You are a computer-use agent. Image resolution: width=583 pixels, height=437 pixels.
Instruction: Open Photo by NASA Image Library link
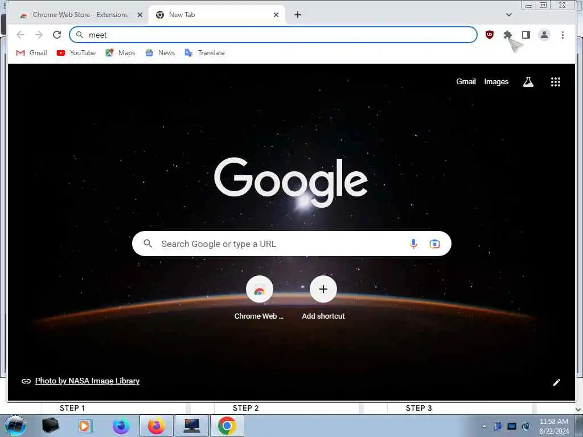pos(87,381)
